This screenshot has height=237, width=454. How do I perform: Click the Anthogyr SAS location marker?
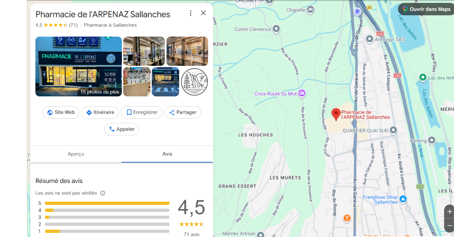[x=370, y=39]
